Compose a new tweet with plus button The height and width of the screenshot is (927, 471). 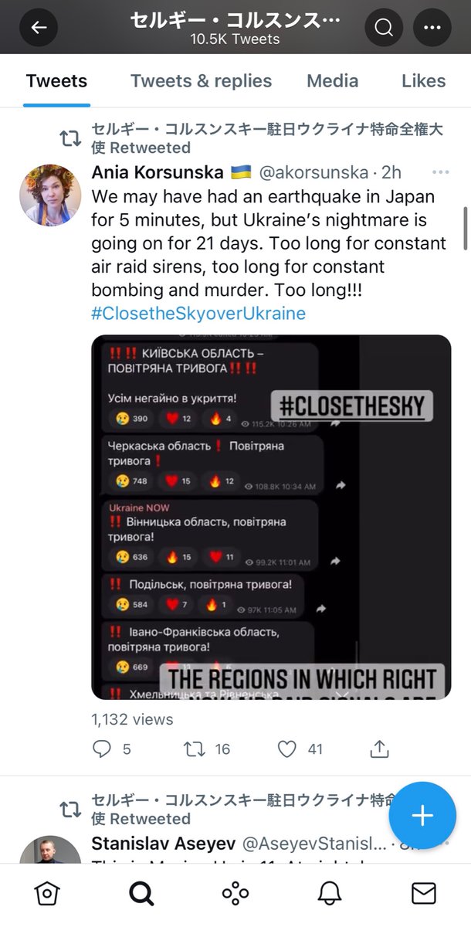pyautogui.click(x=422, y=816)
